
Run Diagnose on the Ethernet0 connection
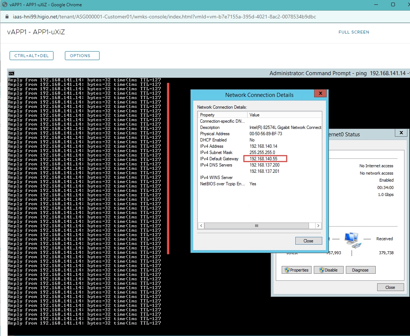coord(360,270)
